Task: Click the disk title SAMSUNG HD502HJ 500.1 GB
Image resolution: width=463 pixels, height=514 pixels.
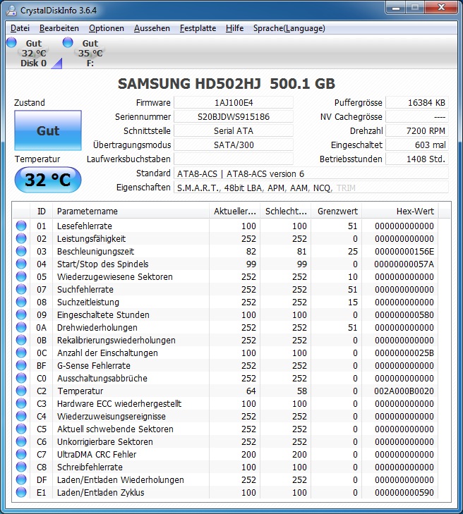Action: 227,84
